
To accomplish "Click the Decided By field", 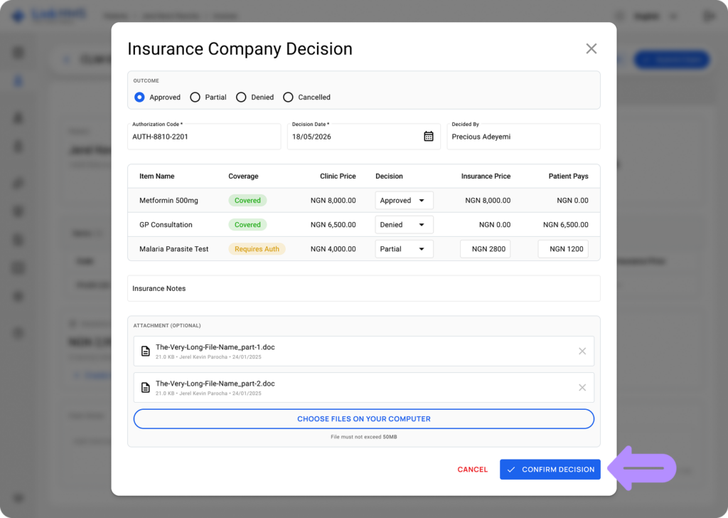I will click(x=523, y=137).
